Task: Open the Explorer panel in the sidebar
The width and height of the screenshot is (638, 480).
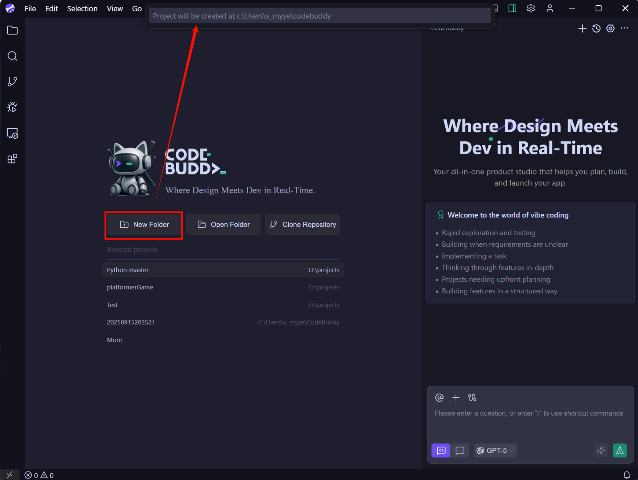Action: [12, 30]
